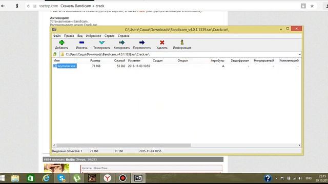Click the Тестировать (Test) toolbar icon
Screen dimensions: 328x184
(x=101, y=42)
